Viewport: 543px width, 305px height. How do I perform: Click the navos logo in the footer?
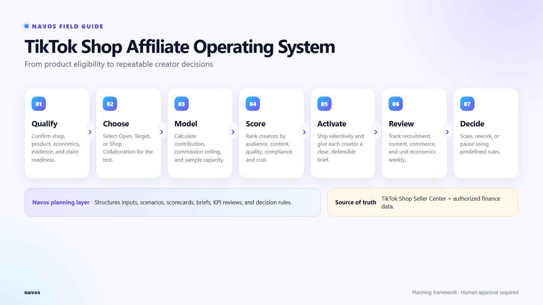point(32,292)
